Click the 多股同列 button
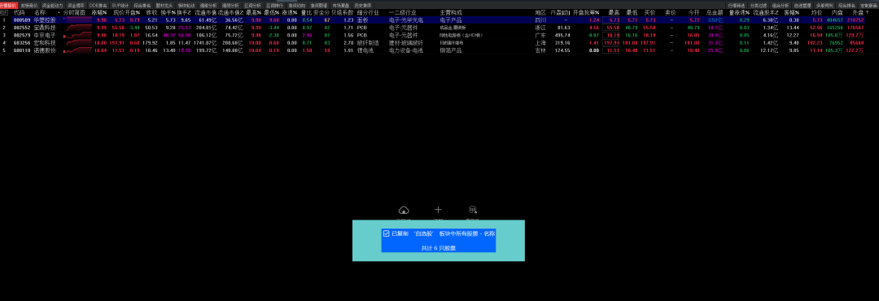Screen dimensions: 879x301 [x=824, y=5]
